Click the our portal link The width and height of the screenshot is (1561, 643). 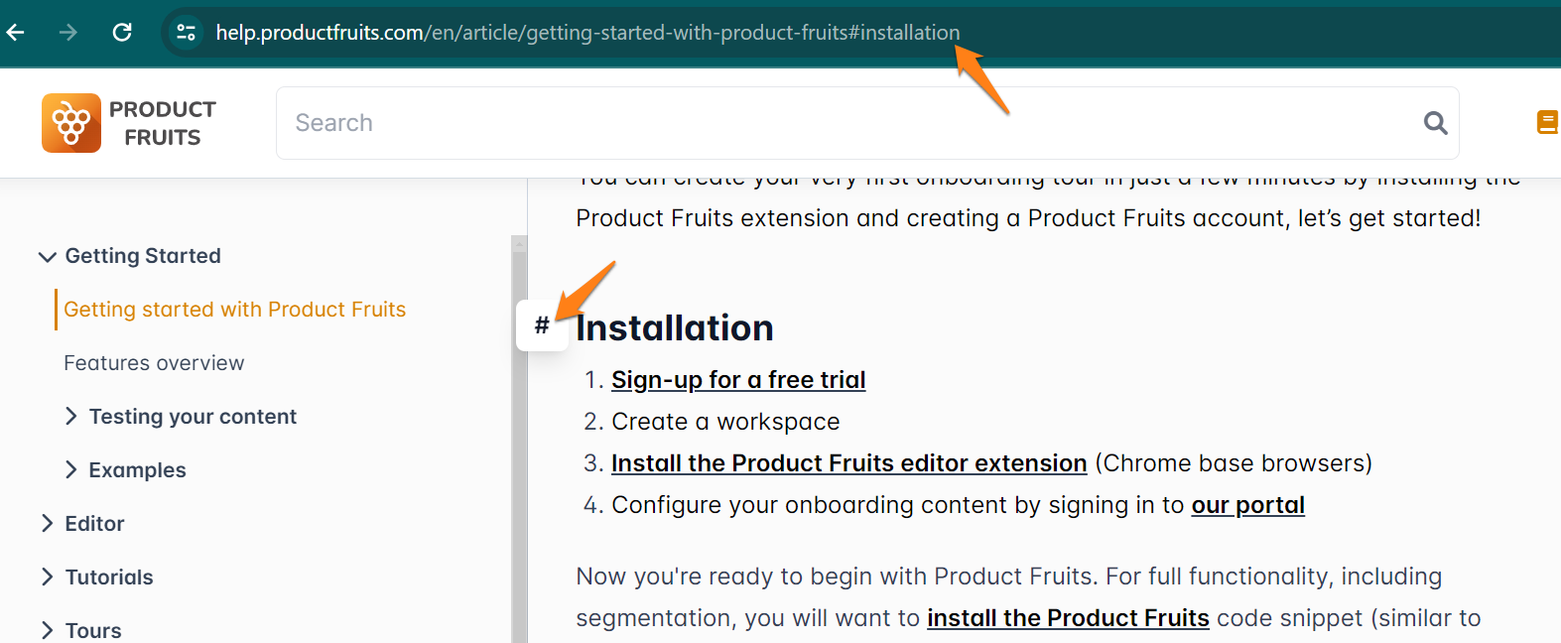coord(1247,504)
